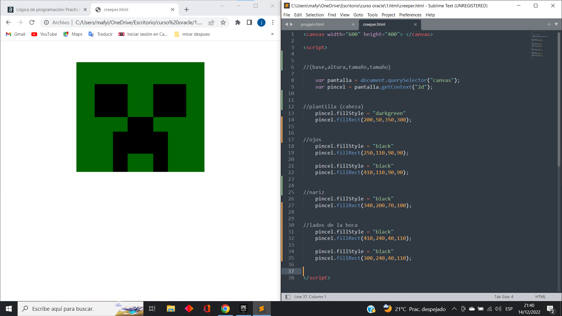Image resolution: width=562 pixels, height=316 pixels.
Task: Toggle Sublime side bar status icon
Action: pyautogui.click(x=288, y=297)
